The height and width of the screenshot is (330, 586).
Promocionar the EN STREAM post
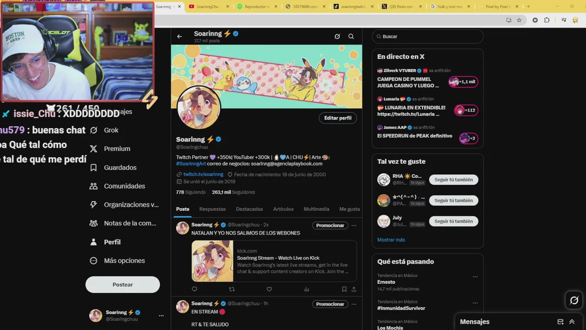click(x=330, y=304)
